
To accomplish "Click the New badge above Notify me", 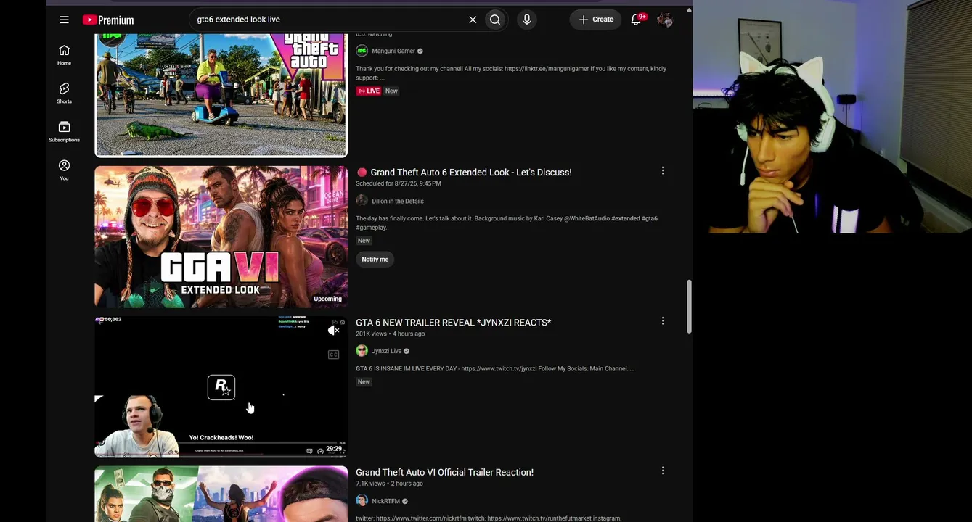I will pos(364,241).
